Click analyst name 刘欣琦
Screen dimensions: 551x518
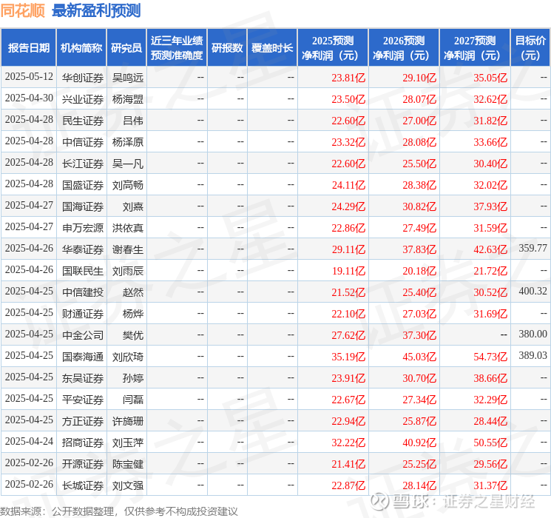click(x=127, y=357)
